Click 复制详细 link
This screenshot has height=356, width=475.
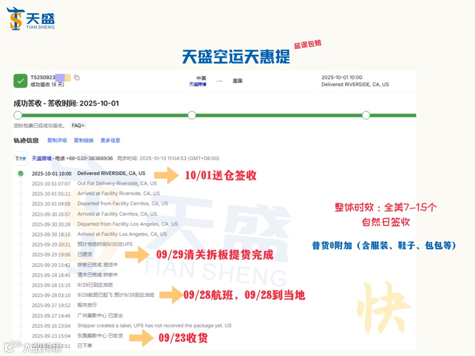click(x=57, y=141)
